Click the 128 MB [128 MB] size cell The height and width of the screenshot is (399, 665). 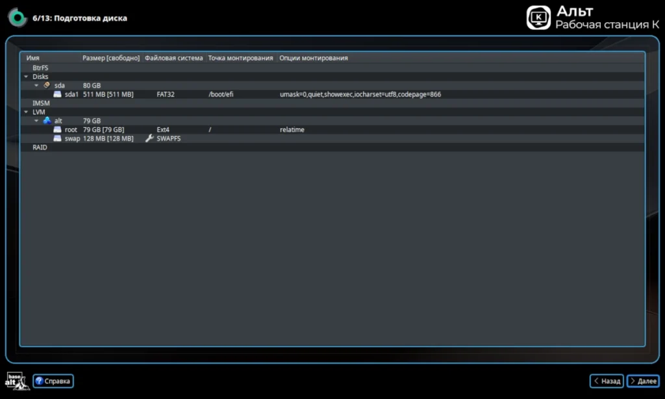tap(108, 138)
